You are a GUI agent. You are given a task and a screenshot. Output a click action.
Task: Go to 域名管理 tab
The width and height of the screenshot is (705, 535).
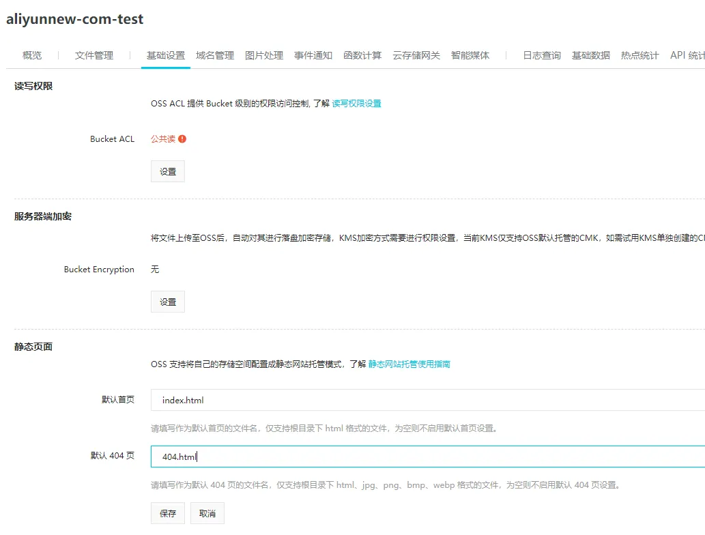click(x=215, y=55)
